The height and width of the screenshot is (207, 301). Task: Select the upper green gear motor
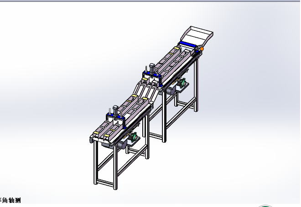182,83
